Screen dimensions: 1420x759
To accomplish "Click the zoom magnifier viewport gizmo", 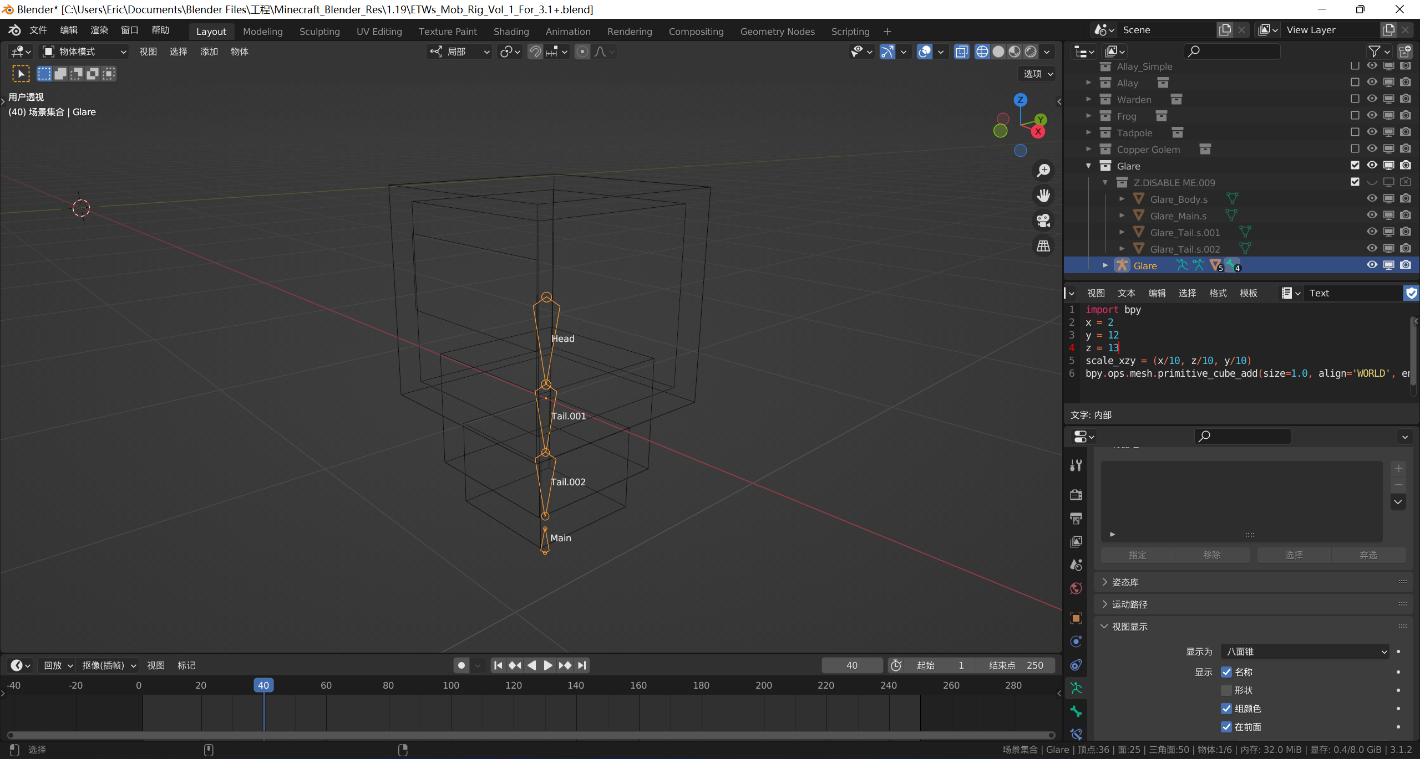I will pyautogui.click(x=1043, y=171).
